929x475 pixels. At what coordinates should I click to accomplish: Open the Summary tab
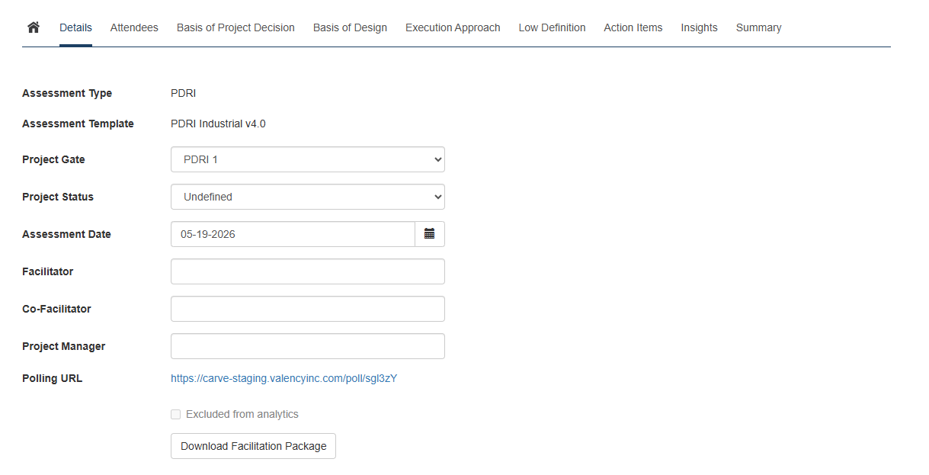point(758,27)
